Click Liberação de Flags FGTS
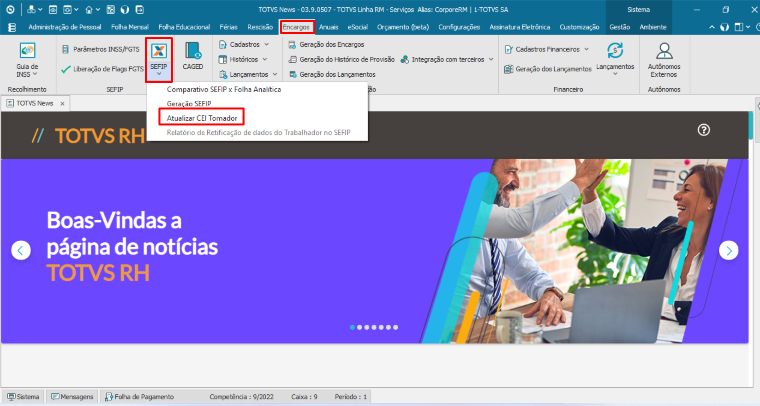Screen dimensions: 760x406 point(102,69)
